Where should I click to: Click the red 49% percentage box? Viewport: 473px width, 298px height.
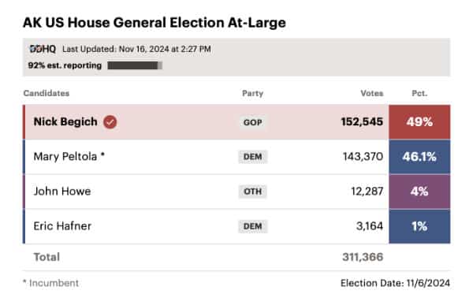[x=419, y=122]
